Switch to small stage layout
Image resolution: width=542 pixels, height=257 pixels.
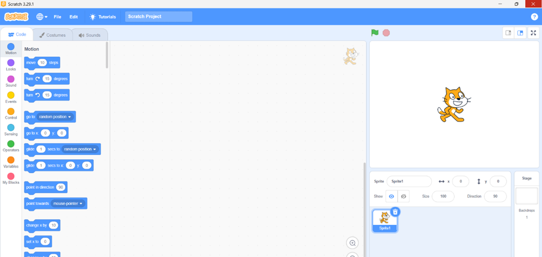(x=508, y=33)
